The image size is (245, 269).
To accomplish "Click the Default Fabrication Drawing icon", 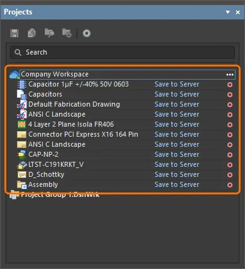I will 22,105.
